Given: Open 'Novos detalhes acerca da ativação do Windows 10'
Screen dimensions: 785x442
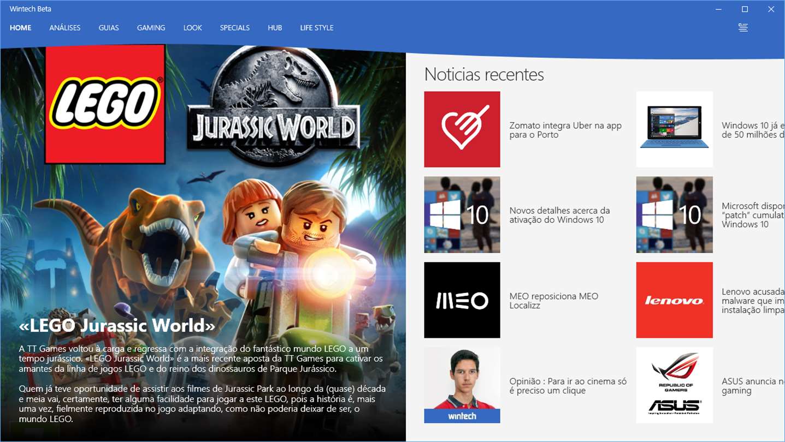Looking at the screenshot, I should [559, 215].
